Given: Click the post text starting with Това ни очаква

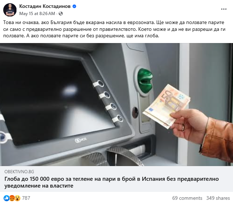Looking at the screenshot, I should [x=114, y=29].
